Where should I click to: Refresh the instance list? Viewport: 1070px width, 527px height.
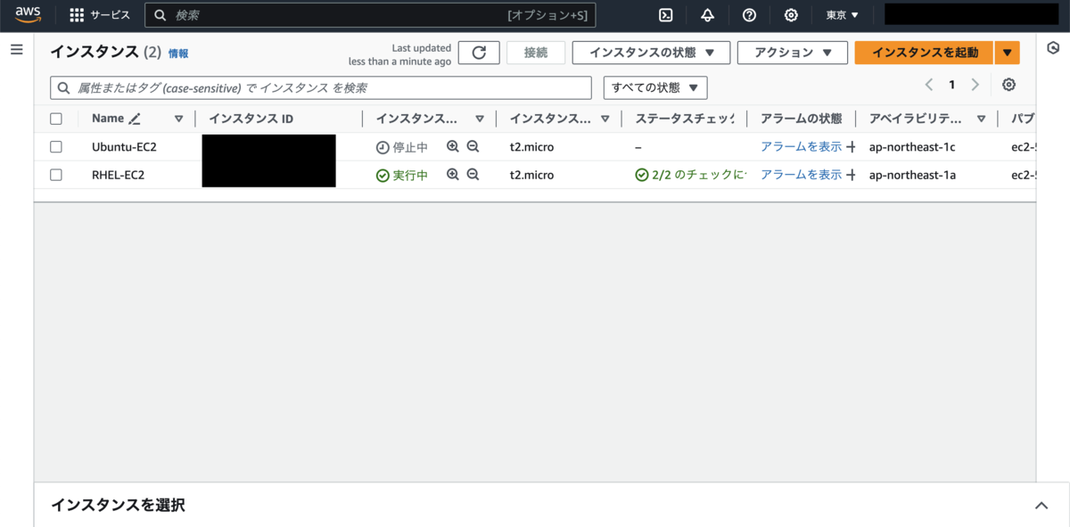click(479, 53)
